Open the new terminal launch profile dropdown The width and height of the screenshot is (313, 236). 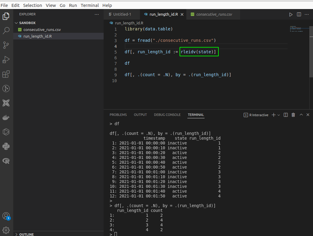tap(279, 115)
